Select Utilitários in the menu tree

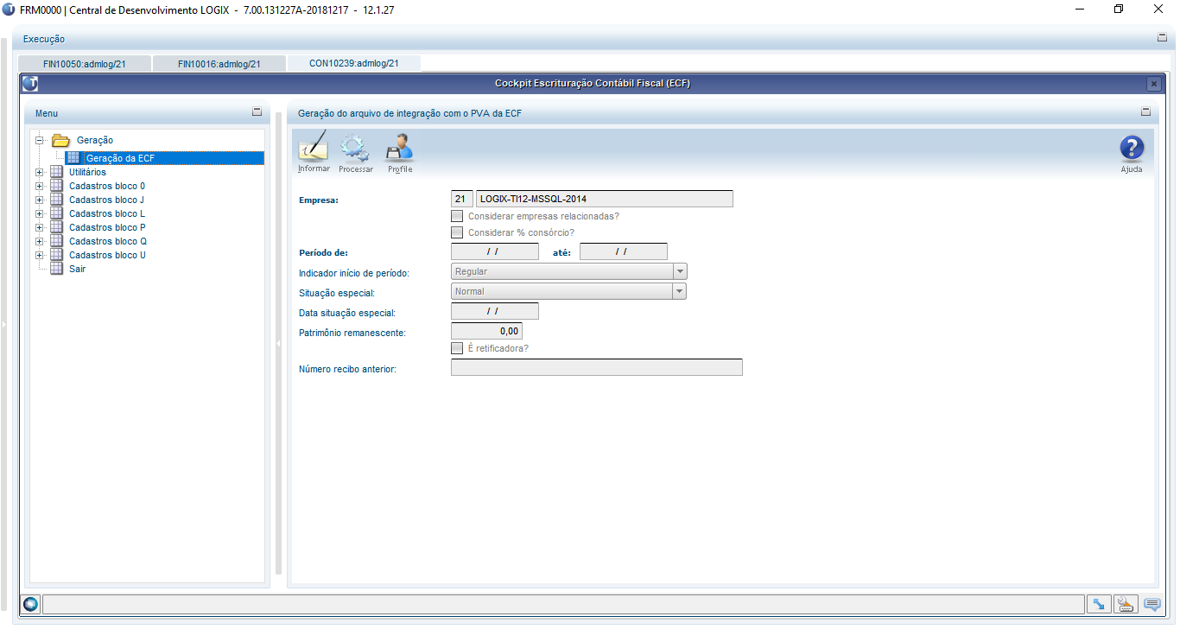(x=87, y=172)
